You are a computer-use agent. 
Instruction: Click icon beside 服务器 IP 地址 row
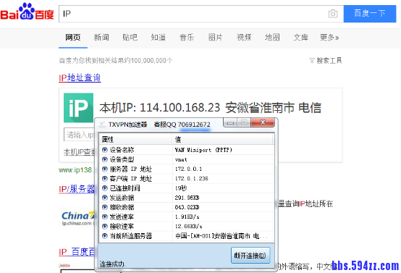[105, 169]
